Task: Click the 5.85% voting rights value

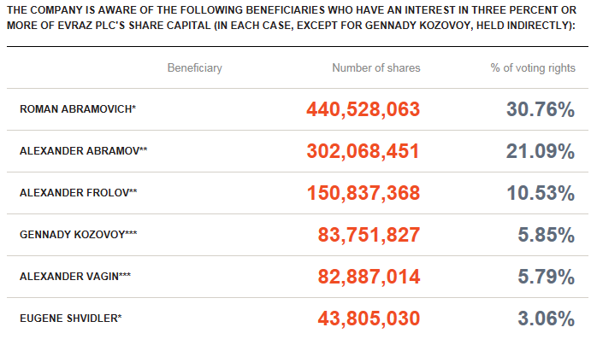Action: pos(547,235)
